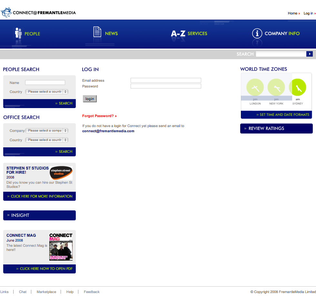The image size is (316, 304).
Task: Click SEARCH under People Search
Action: (x=64, y=103)
